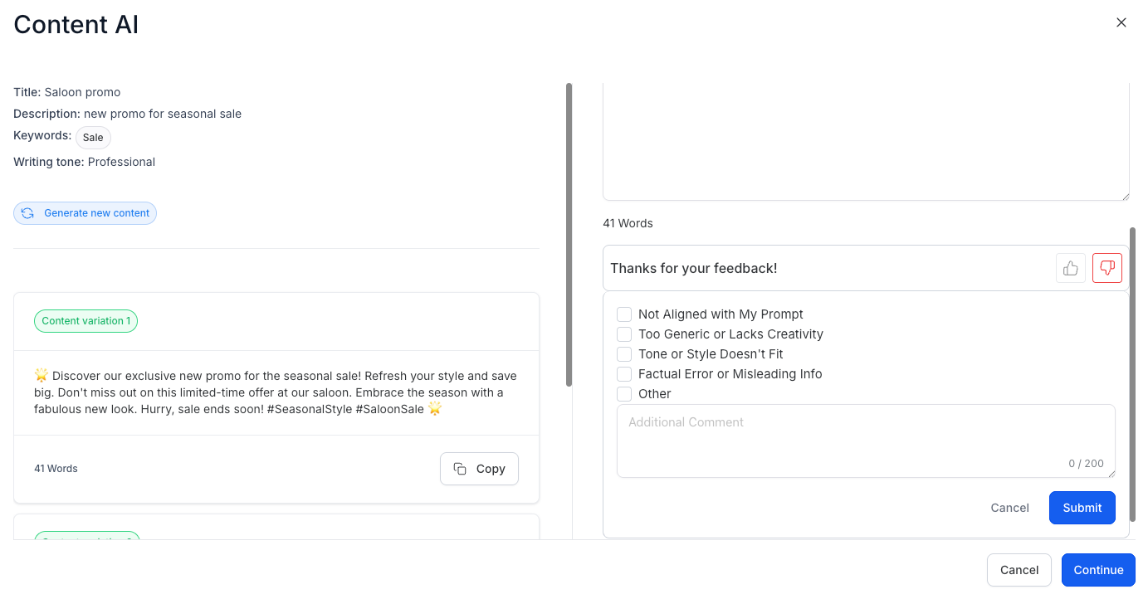Image resolution: width=1148 pixels, height=599 pixels.
Task: Check the 'Other' feedback reason
Action: (x=624, y=394)
